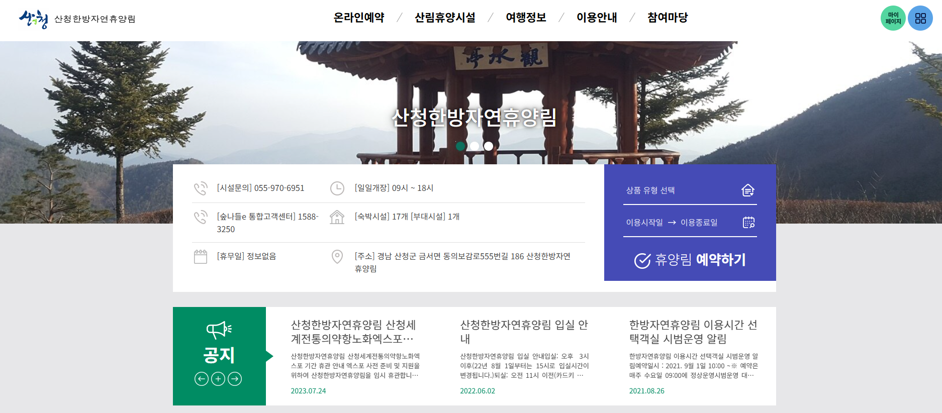The width and height of the screenshot is (942, 413).
Task: Click the 숙박시설 17개 부대시설 1개 text
Action: click(407, 217)
